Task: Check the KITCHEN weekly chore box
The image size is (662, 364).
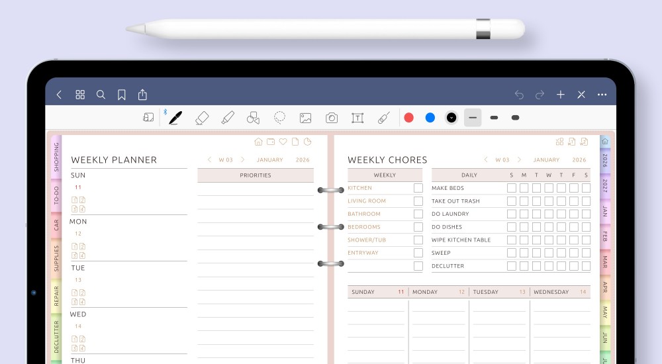Action: 418,188
